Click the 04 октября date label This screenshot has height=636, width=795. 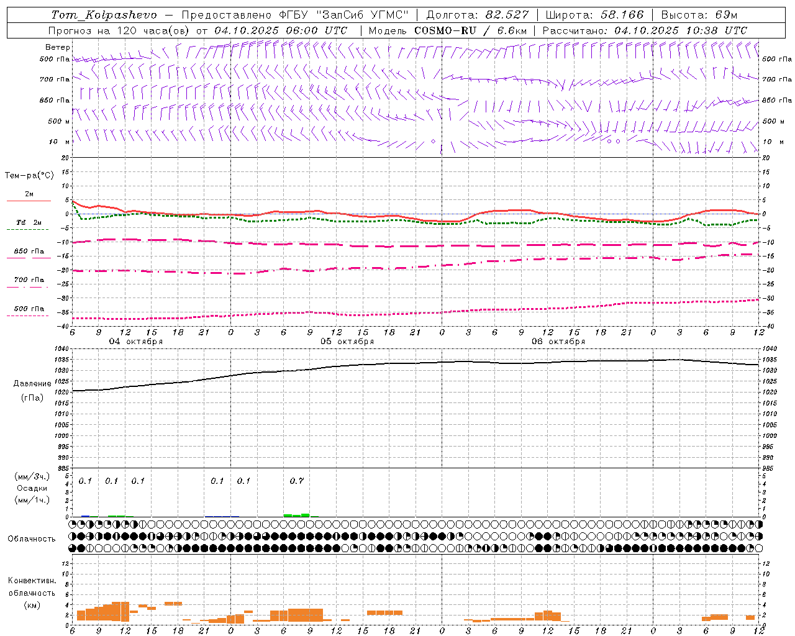pyautogui.click(x=136, y=342)
